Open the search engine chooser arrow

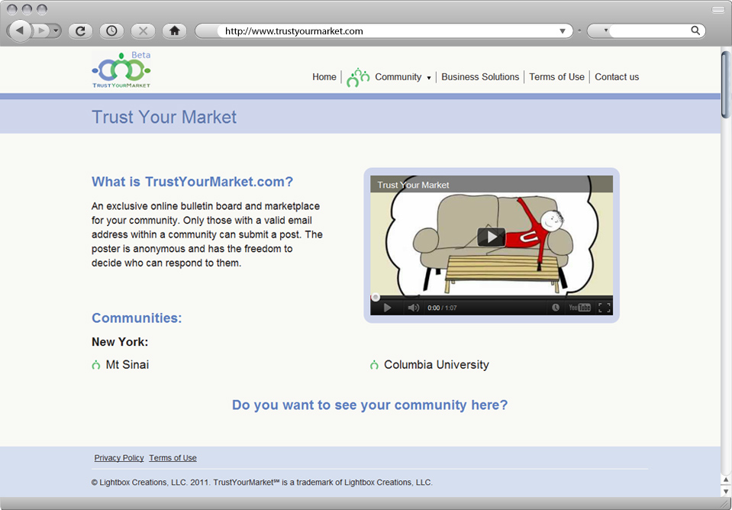[x=605, y=31]
